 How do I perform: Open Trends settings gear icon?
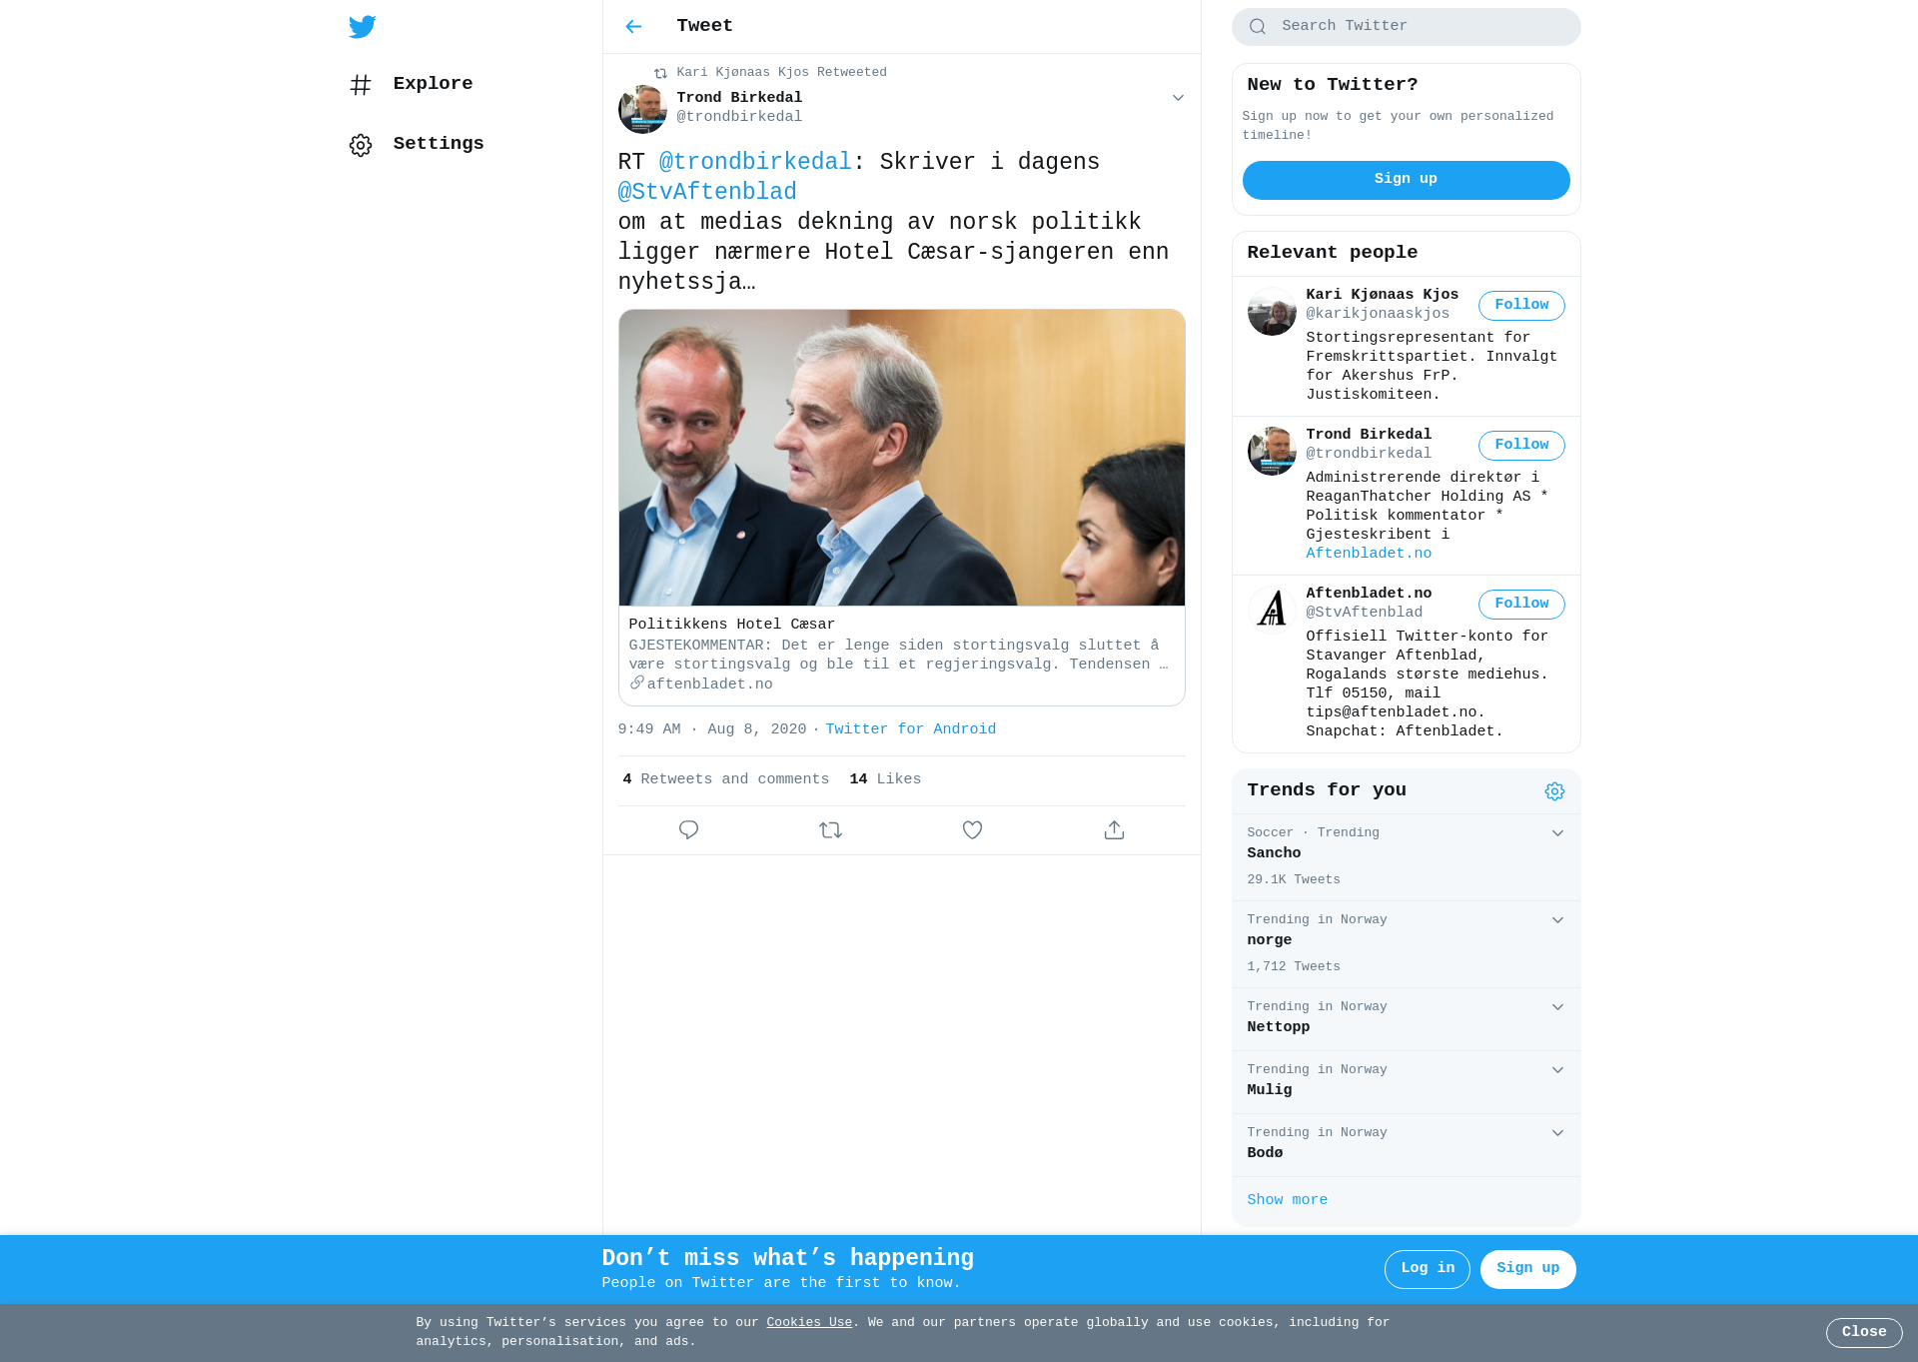point(1554,791)
